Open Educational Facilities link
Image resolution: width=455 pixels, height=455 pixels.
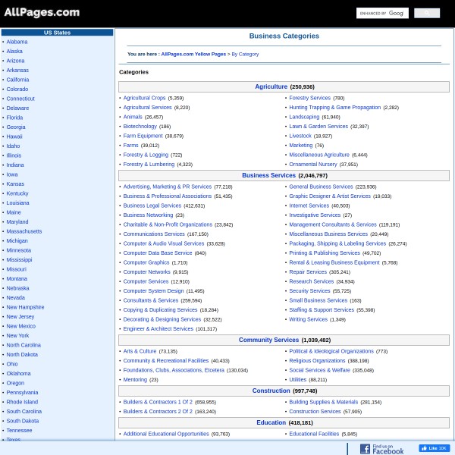coord(314,434)
